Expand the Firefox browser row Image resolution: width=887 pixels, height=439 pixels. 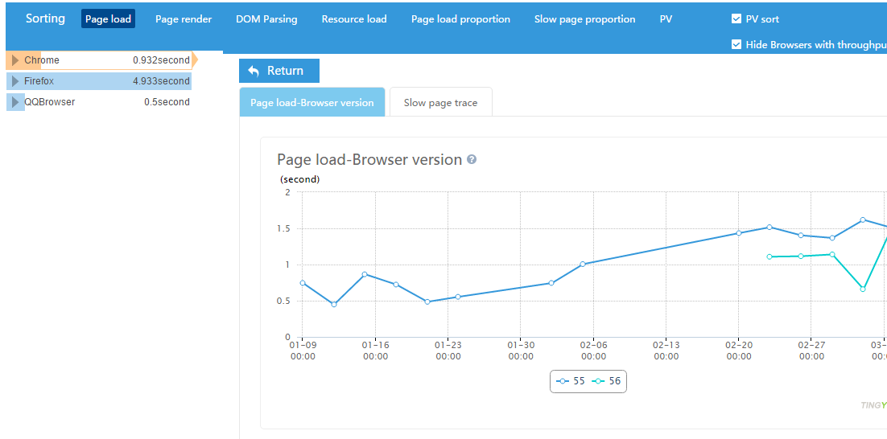point(15,81)
